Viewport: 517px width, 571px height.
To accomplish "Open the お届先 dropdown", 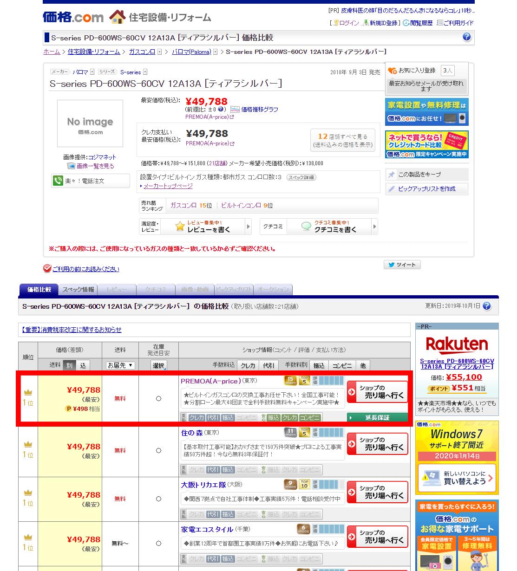I will coord(120,365).
